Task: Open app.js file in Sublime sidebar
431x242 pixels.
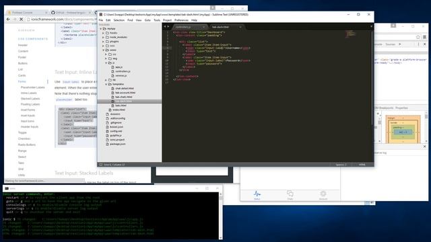Action: tap(119, 67)
